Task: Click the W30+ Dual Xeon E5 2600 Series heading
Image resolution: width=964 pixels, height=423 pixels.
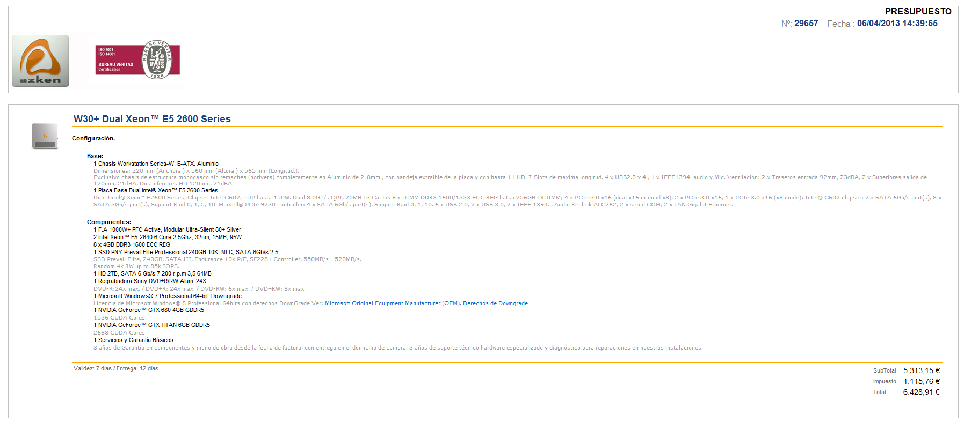Action: (x=152, y=119)
